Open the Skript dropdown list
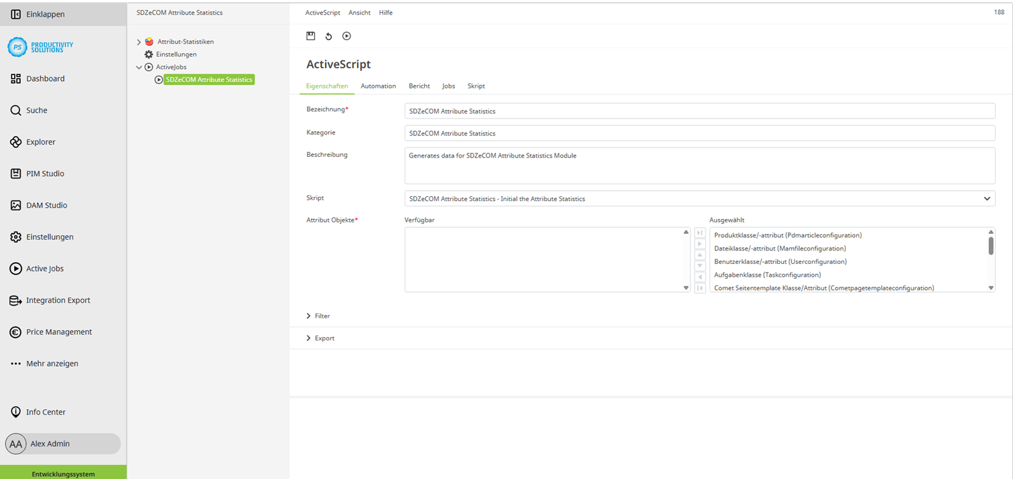 [x=986, y=198]
